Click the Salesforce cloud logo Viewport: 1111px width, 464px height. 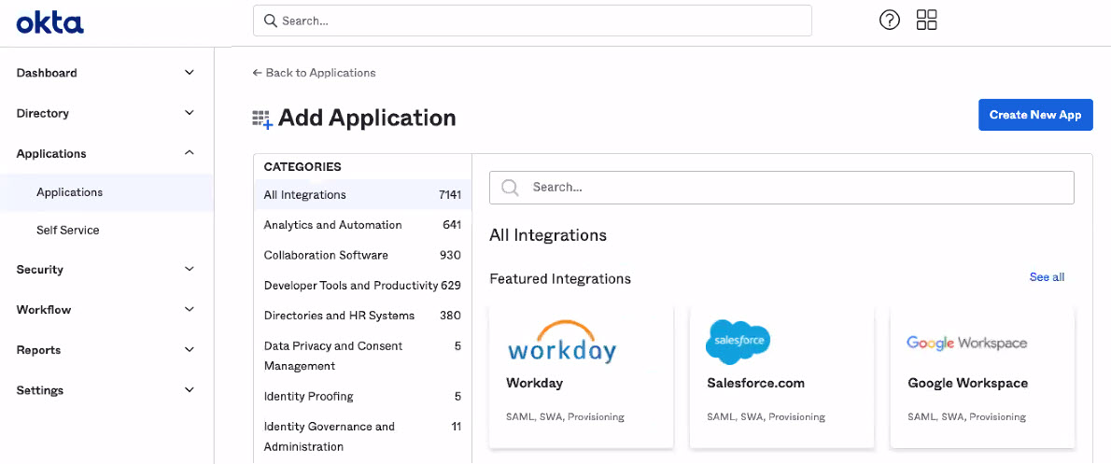(x=738, y=342)
